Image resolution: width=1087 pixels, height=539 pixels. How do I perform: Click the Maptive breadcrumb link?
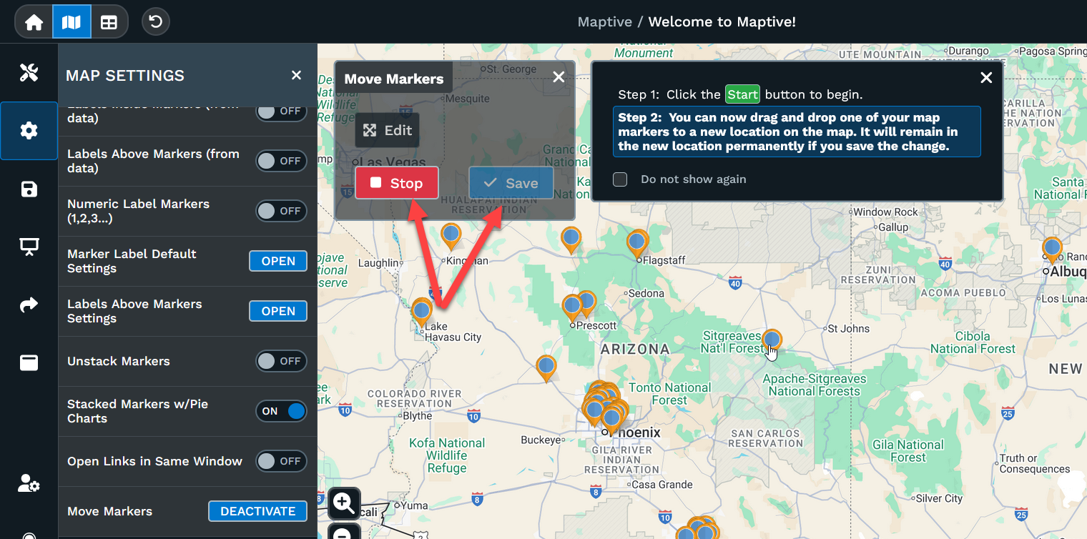click(605, 21)
